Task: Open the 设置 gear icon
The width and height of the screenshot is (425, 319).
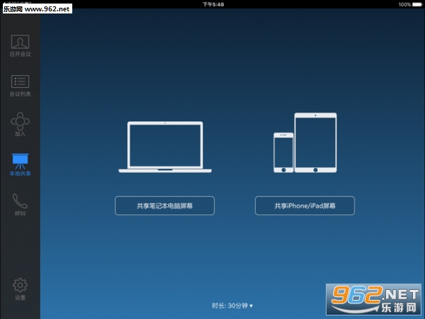Action: 20,285
